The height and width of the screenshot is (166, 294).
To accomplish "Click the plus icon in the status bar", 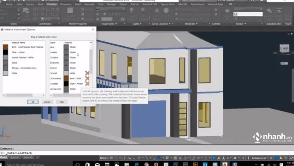I will click(243, 158).
